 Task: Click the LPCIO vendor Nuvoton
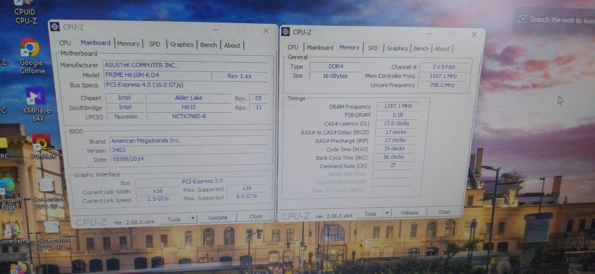(x=126, y=116)
